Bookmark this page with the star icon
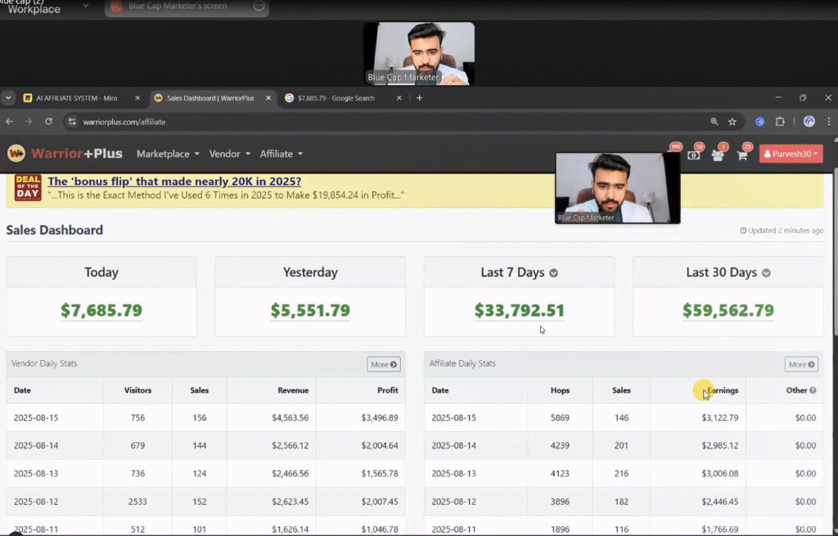Image resolution: width=838 pixels, height=536 pixels. (732, 121)
